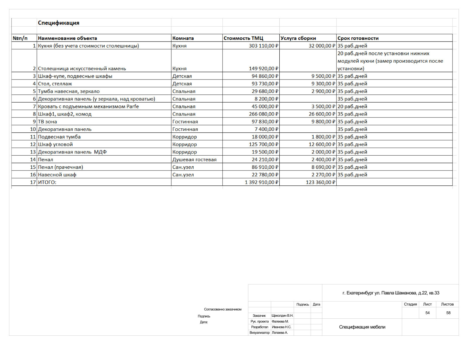This screenshot has width=468, height=345.
Task: Click the "Листов" label in the title block
Action: click(447, 304)
